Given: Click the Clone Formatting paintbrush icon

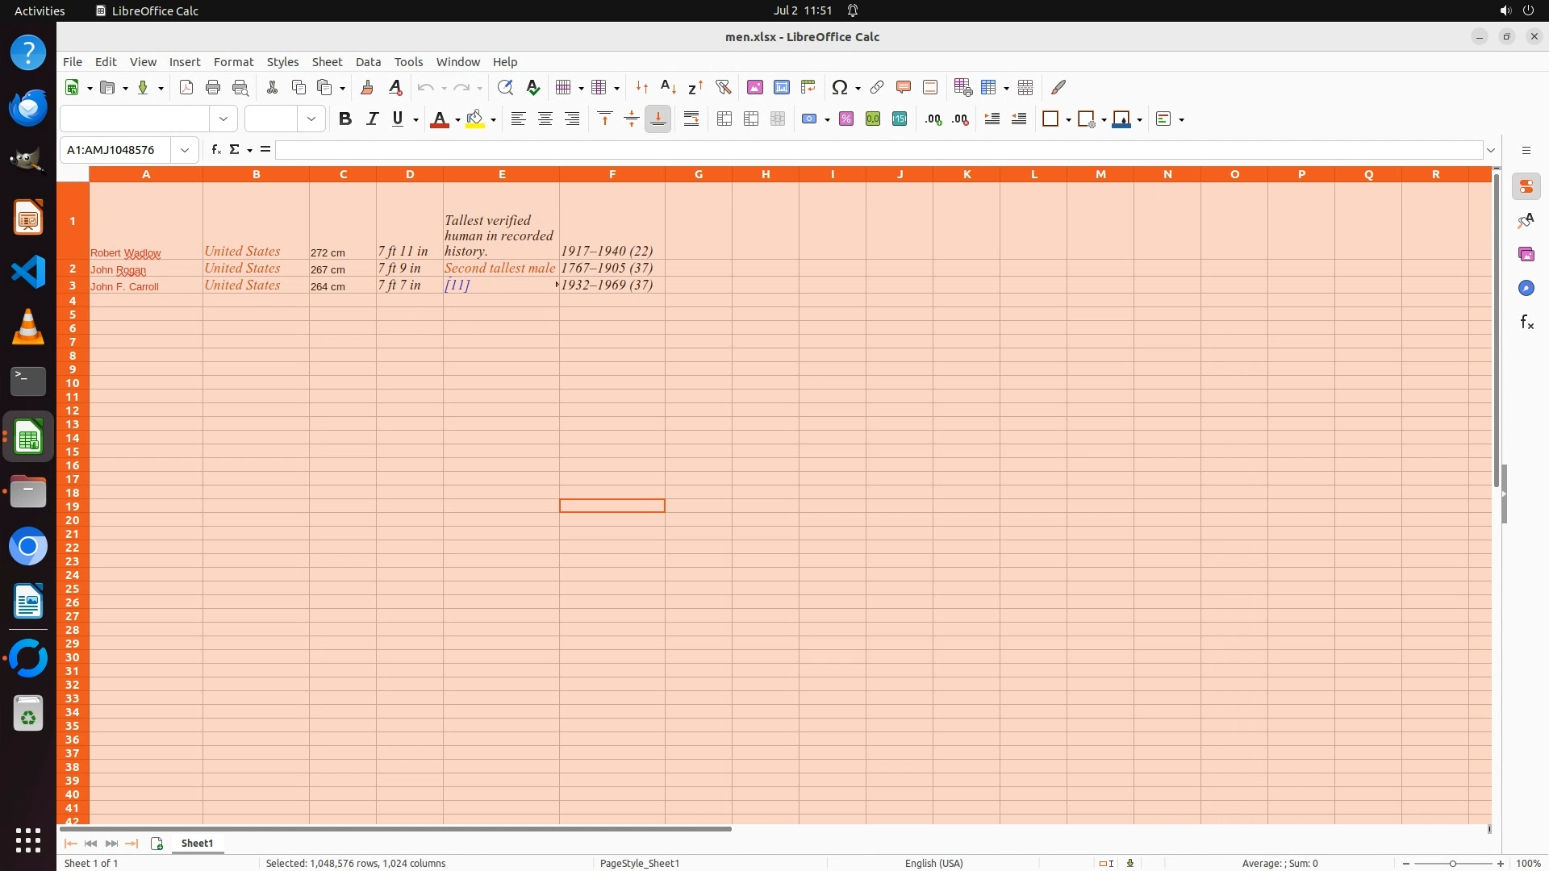Looking at the screenshot, I should point(367,87).
